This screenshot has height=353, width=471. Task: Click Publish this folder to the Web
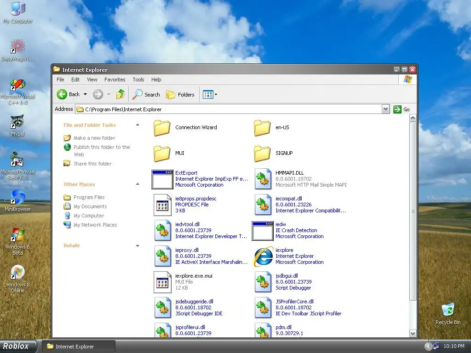[x=102, y=151]
